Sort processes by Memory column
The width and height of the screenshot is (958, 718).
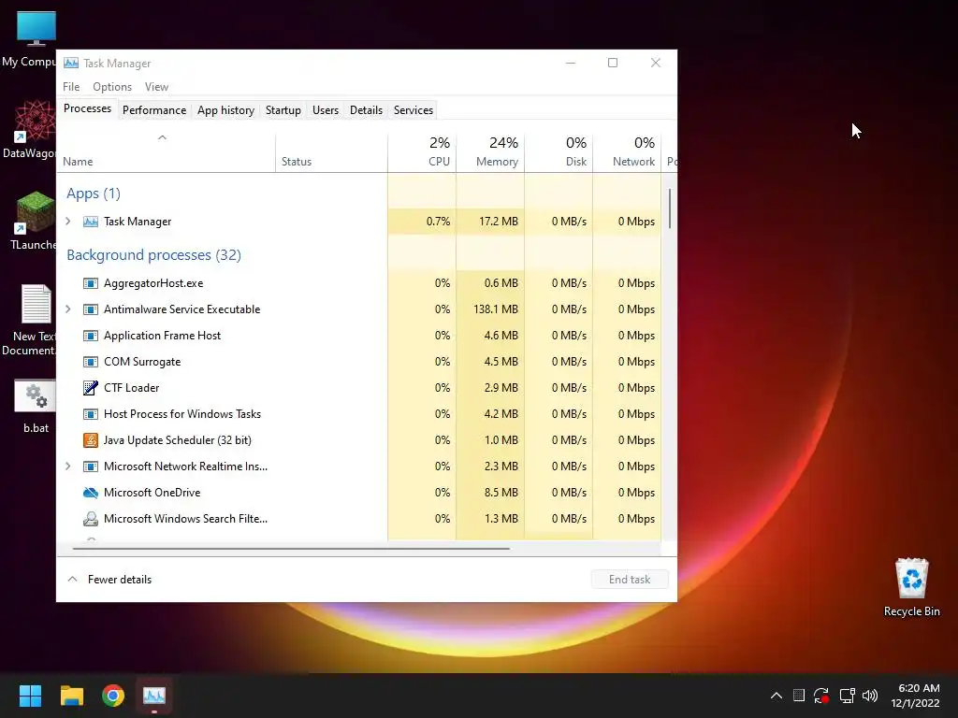[x=490, y=152]
